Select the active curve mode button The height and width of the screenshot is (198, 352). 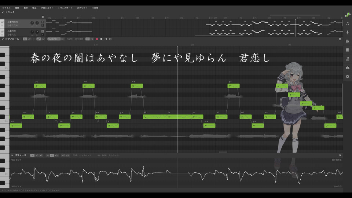tap(52, 155)
